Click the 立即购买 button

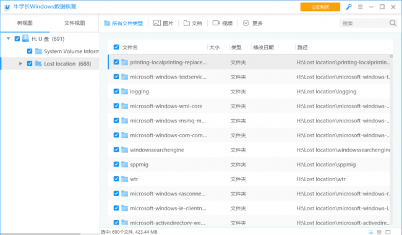[320, 7]
